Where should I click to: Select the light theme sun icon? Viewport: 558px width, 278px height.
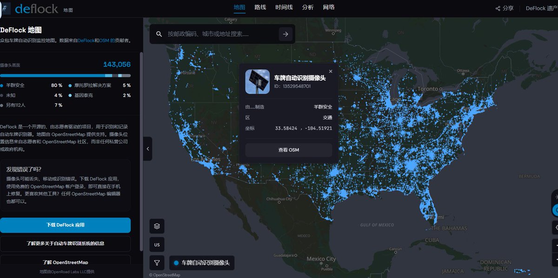556,197
